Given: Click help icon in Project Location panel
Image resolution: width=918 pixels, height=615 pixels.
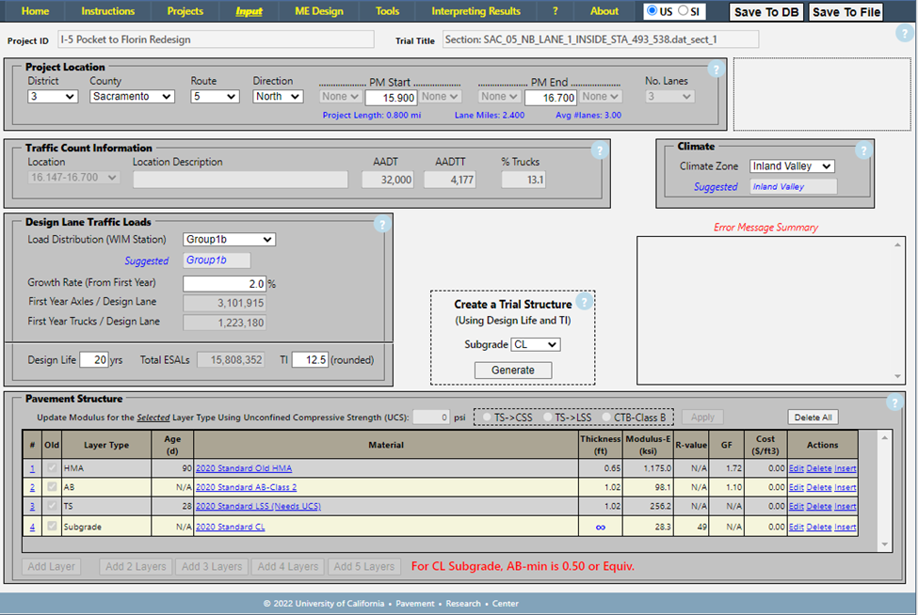Looking at the screenshot, I should [716, 69].
